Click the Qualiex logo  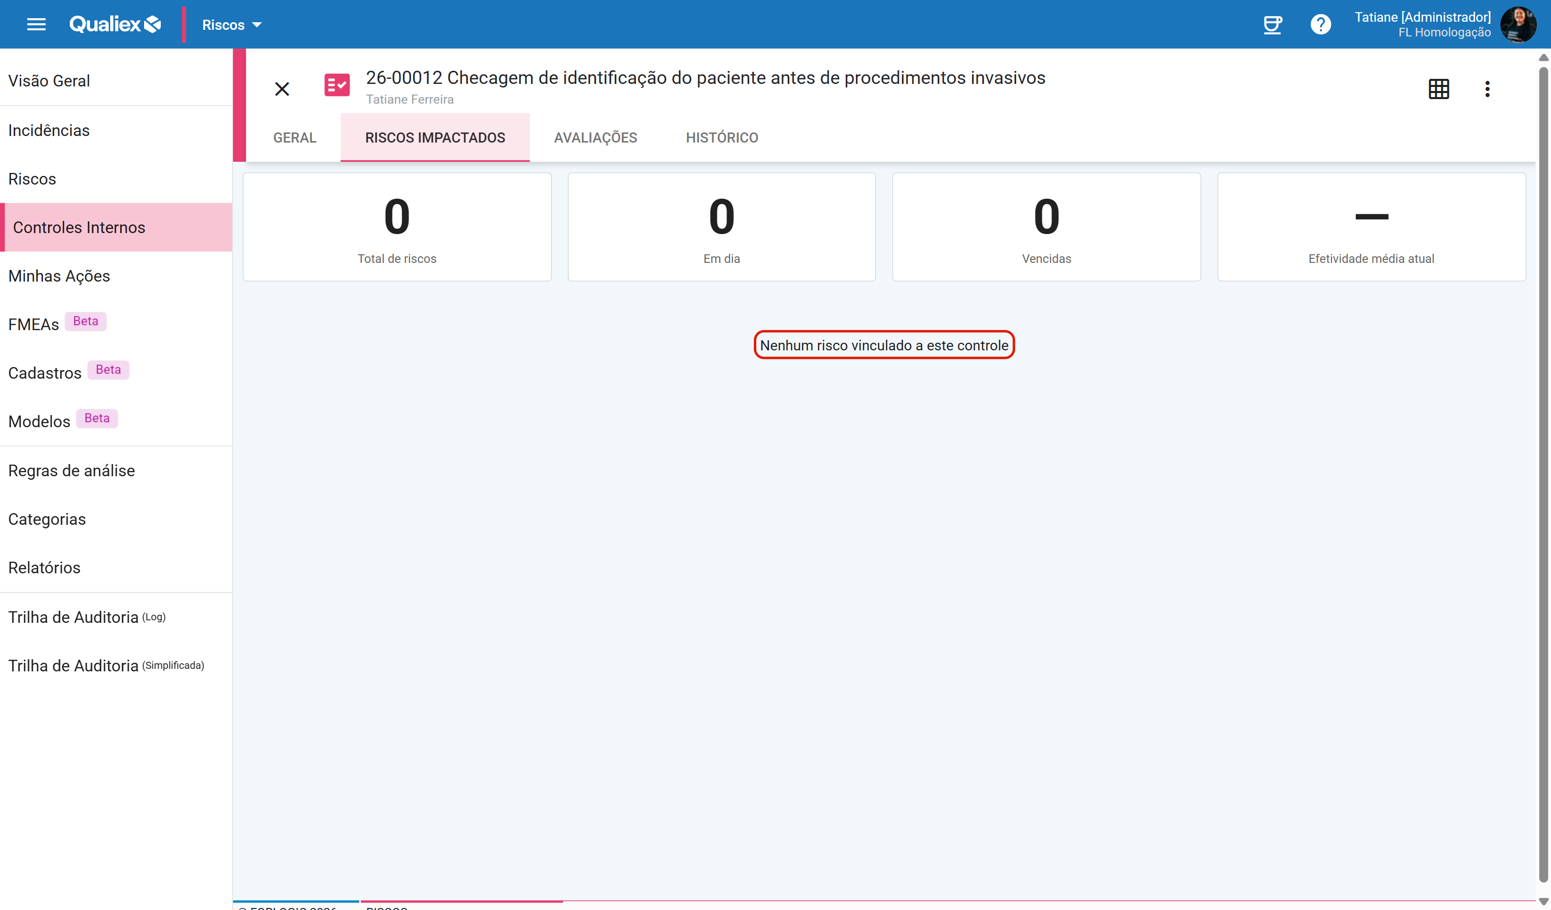[x=115, y=25]
